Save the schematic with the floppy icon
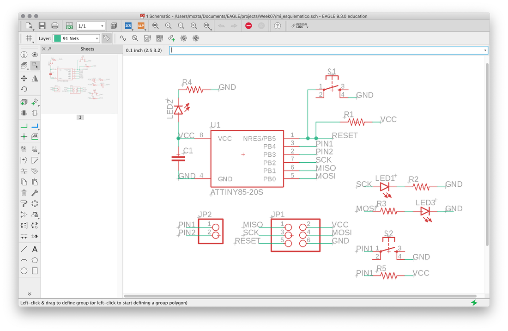This screenshot has height=331, width=508. click(42, 25)
